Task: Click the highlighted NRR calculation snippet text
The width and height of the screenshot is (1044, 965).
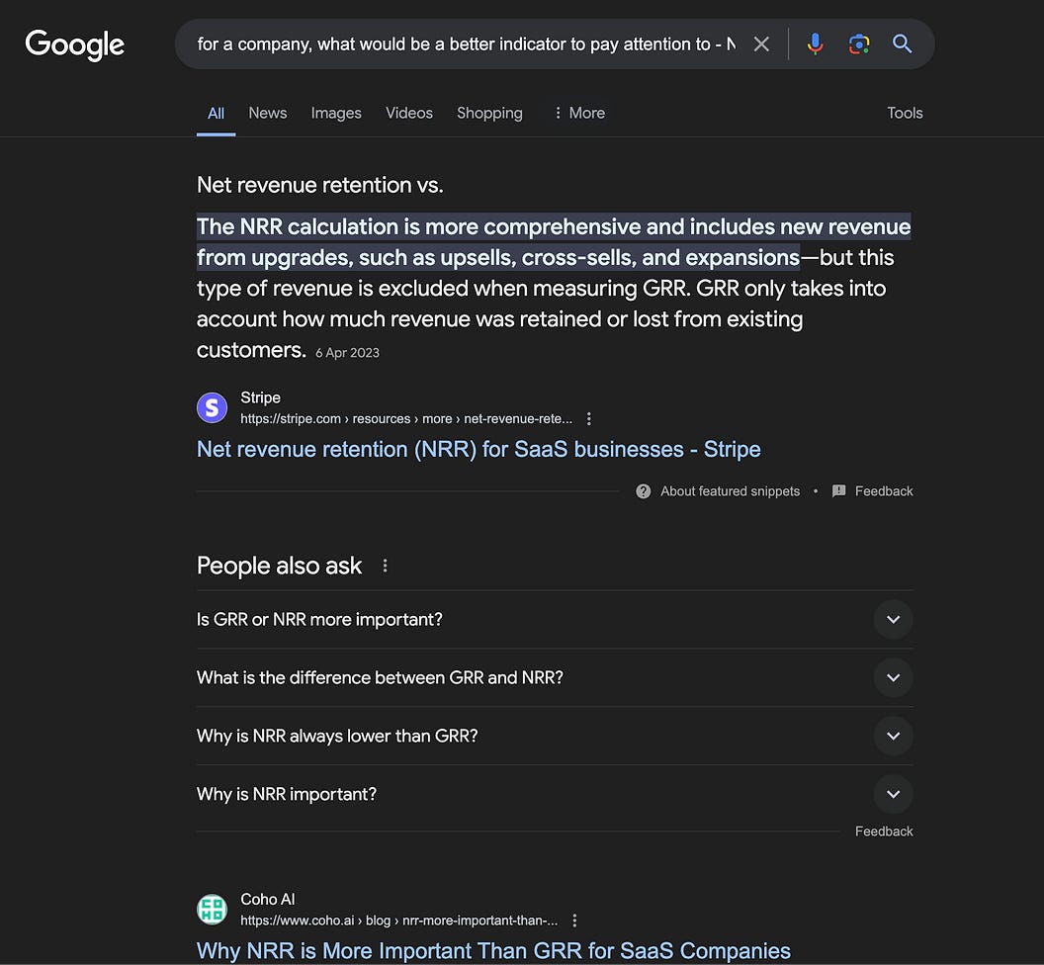Action: [x=554, y=242]
